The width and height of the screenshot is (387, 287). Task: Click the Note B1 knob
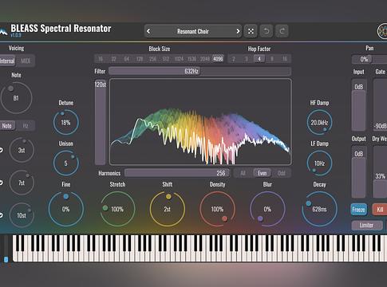pyautogui.click(x=16, y=98)
